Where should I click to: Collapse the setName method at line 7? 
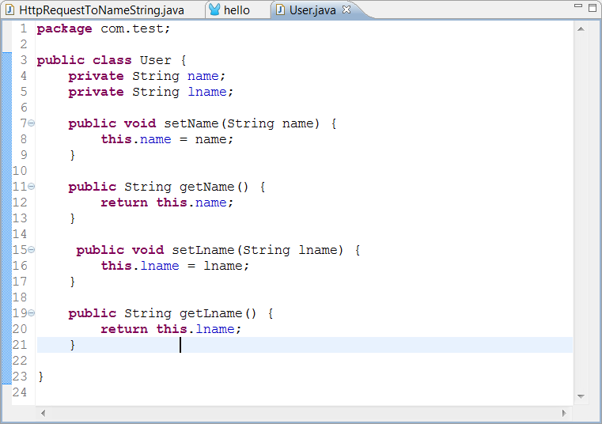coord(32,123)
